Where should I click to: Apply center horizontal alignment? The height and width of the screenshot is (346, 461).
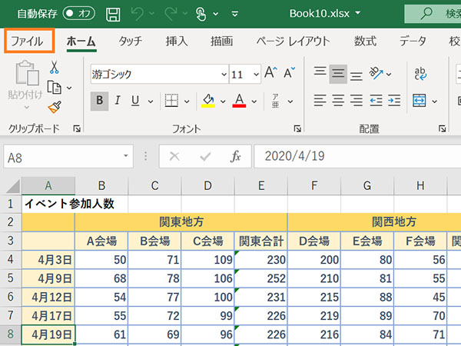[x=338, y=101]
